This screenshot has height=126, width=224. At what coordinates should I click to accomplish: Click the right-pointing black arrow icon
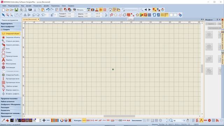pyautogui.click(x=149, y=10)
